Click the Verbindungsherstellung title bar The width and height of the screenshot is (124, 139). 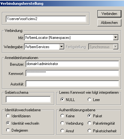pyautogui.click(x=62, y=3)
